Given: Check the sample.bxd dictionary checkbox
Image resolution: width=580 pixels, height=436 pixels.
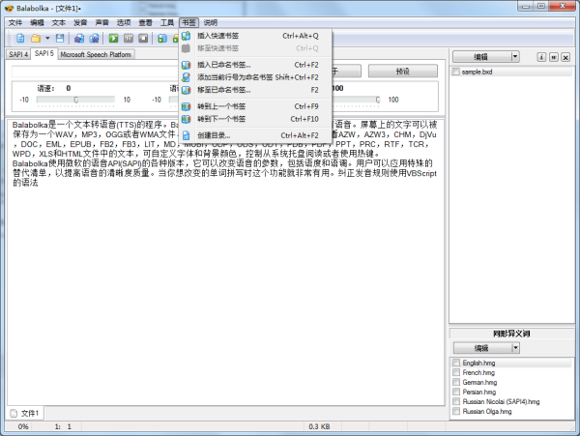Looking at the screenshot, I should pyautogui.click(x=456, y=73).
